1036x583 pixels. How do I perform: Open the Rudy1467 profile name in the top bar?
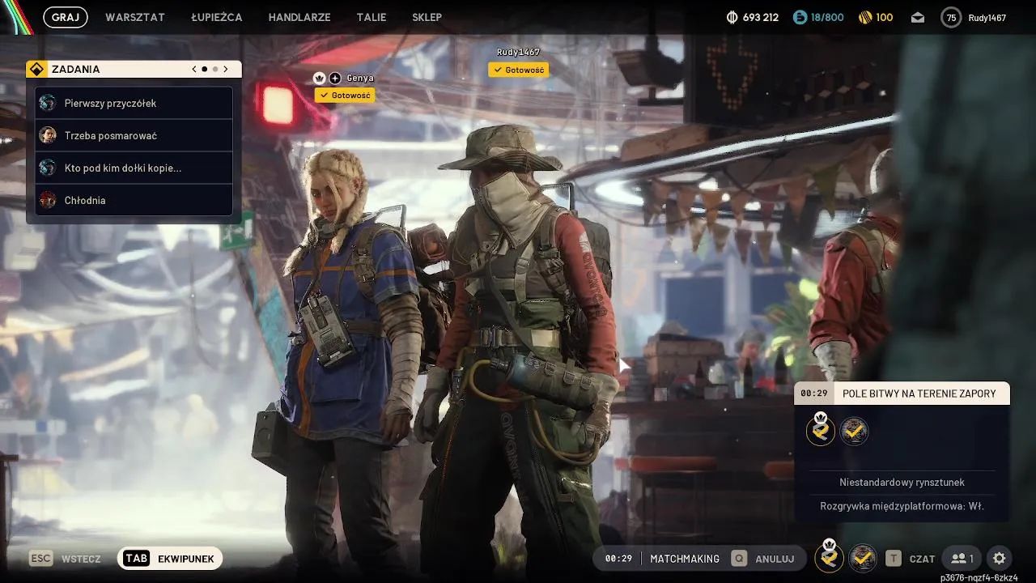coord(987,17)
